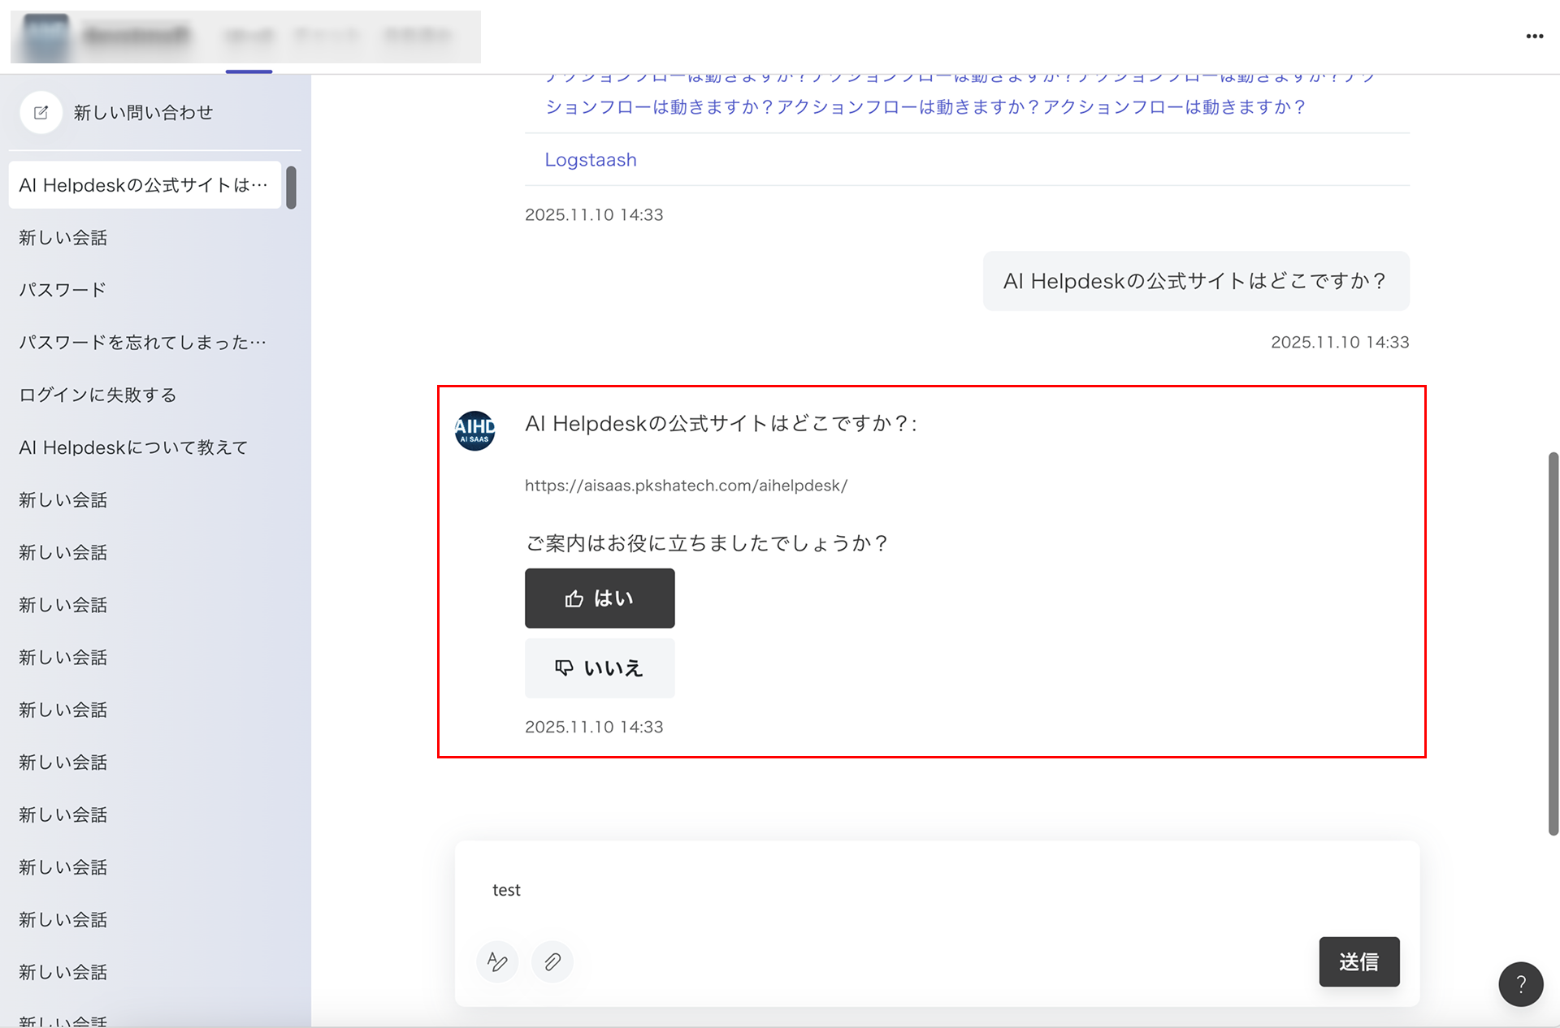
Task: Click the user message AI Helpdeskの公式サイトはどこですか？ bubble
Action: tap(1196, 281)
